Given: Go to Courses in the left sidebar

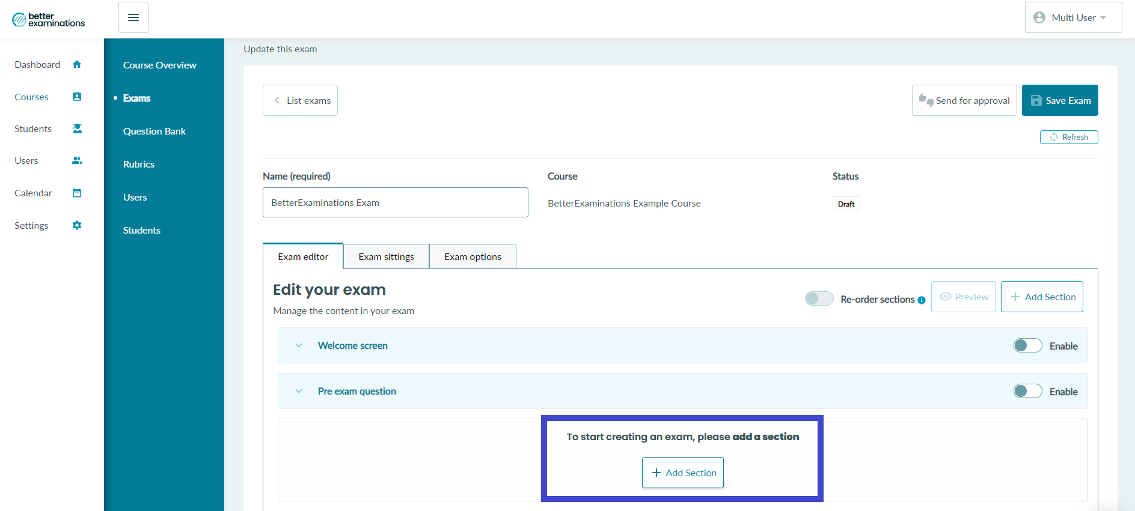Looking at the screenshot, I should pos(31,97).
